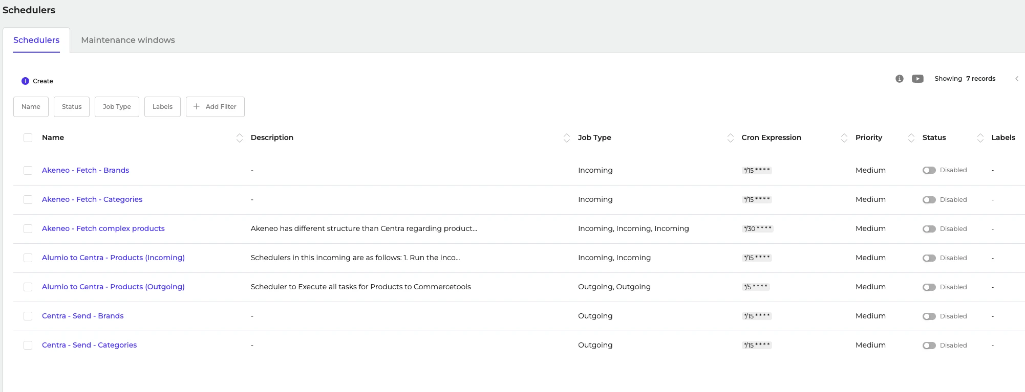This screenshot has height=392, width=1025.
Task: Click the collapse arrow at top right
Action: (x=1017, y=79)
